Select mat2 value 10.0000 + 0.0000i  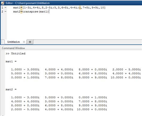pos(92,109)
